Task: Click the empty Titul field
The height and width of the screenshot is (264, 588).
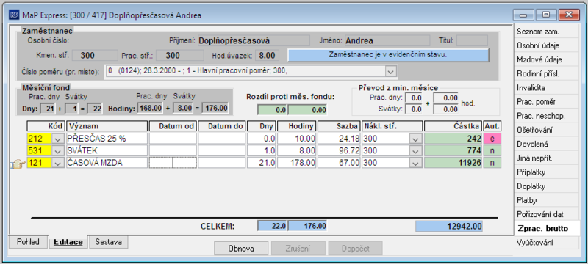Action: pos(472,41)
